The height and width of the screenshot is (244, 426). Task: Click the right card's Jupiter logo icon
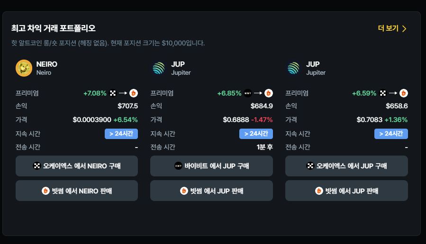click(293, 68)
